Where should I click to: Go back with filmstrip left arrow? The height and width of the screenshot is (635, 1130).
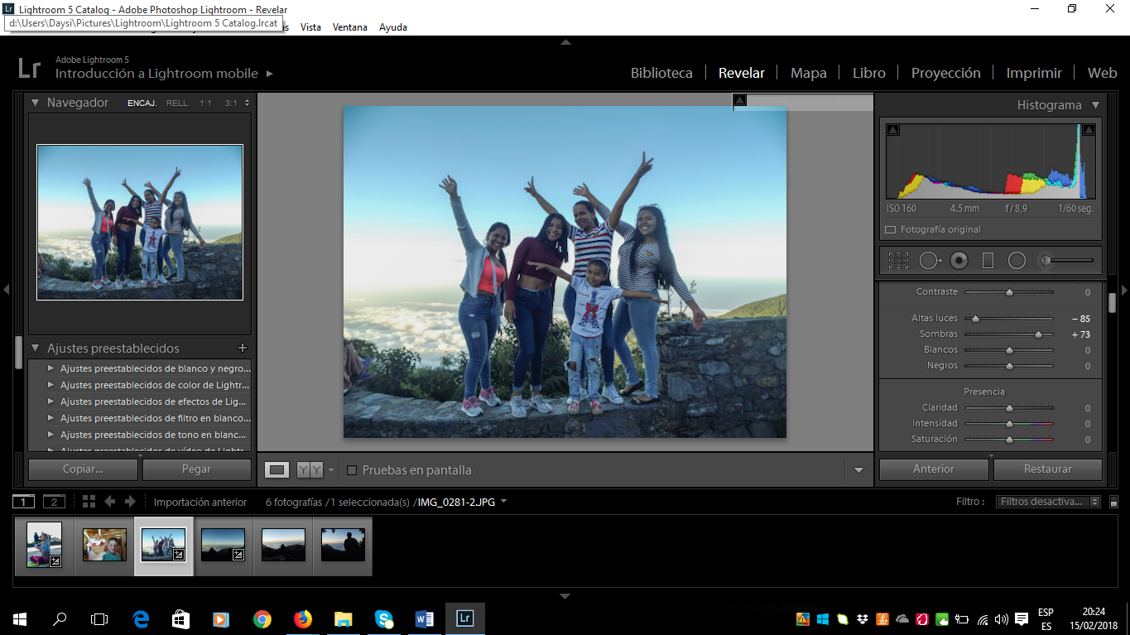tap(109, 502)
